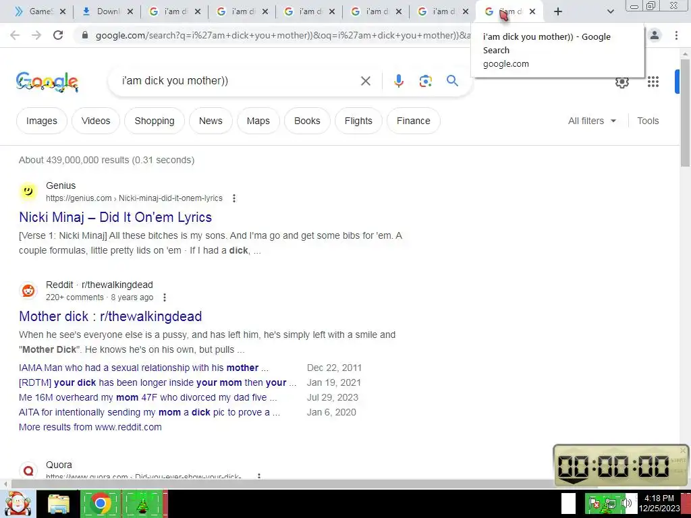691x518 pixels.
Task: Open the tab search chevron
Action: [x=610, y=12]
